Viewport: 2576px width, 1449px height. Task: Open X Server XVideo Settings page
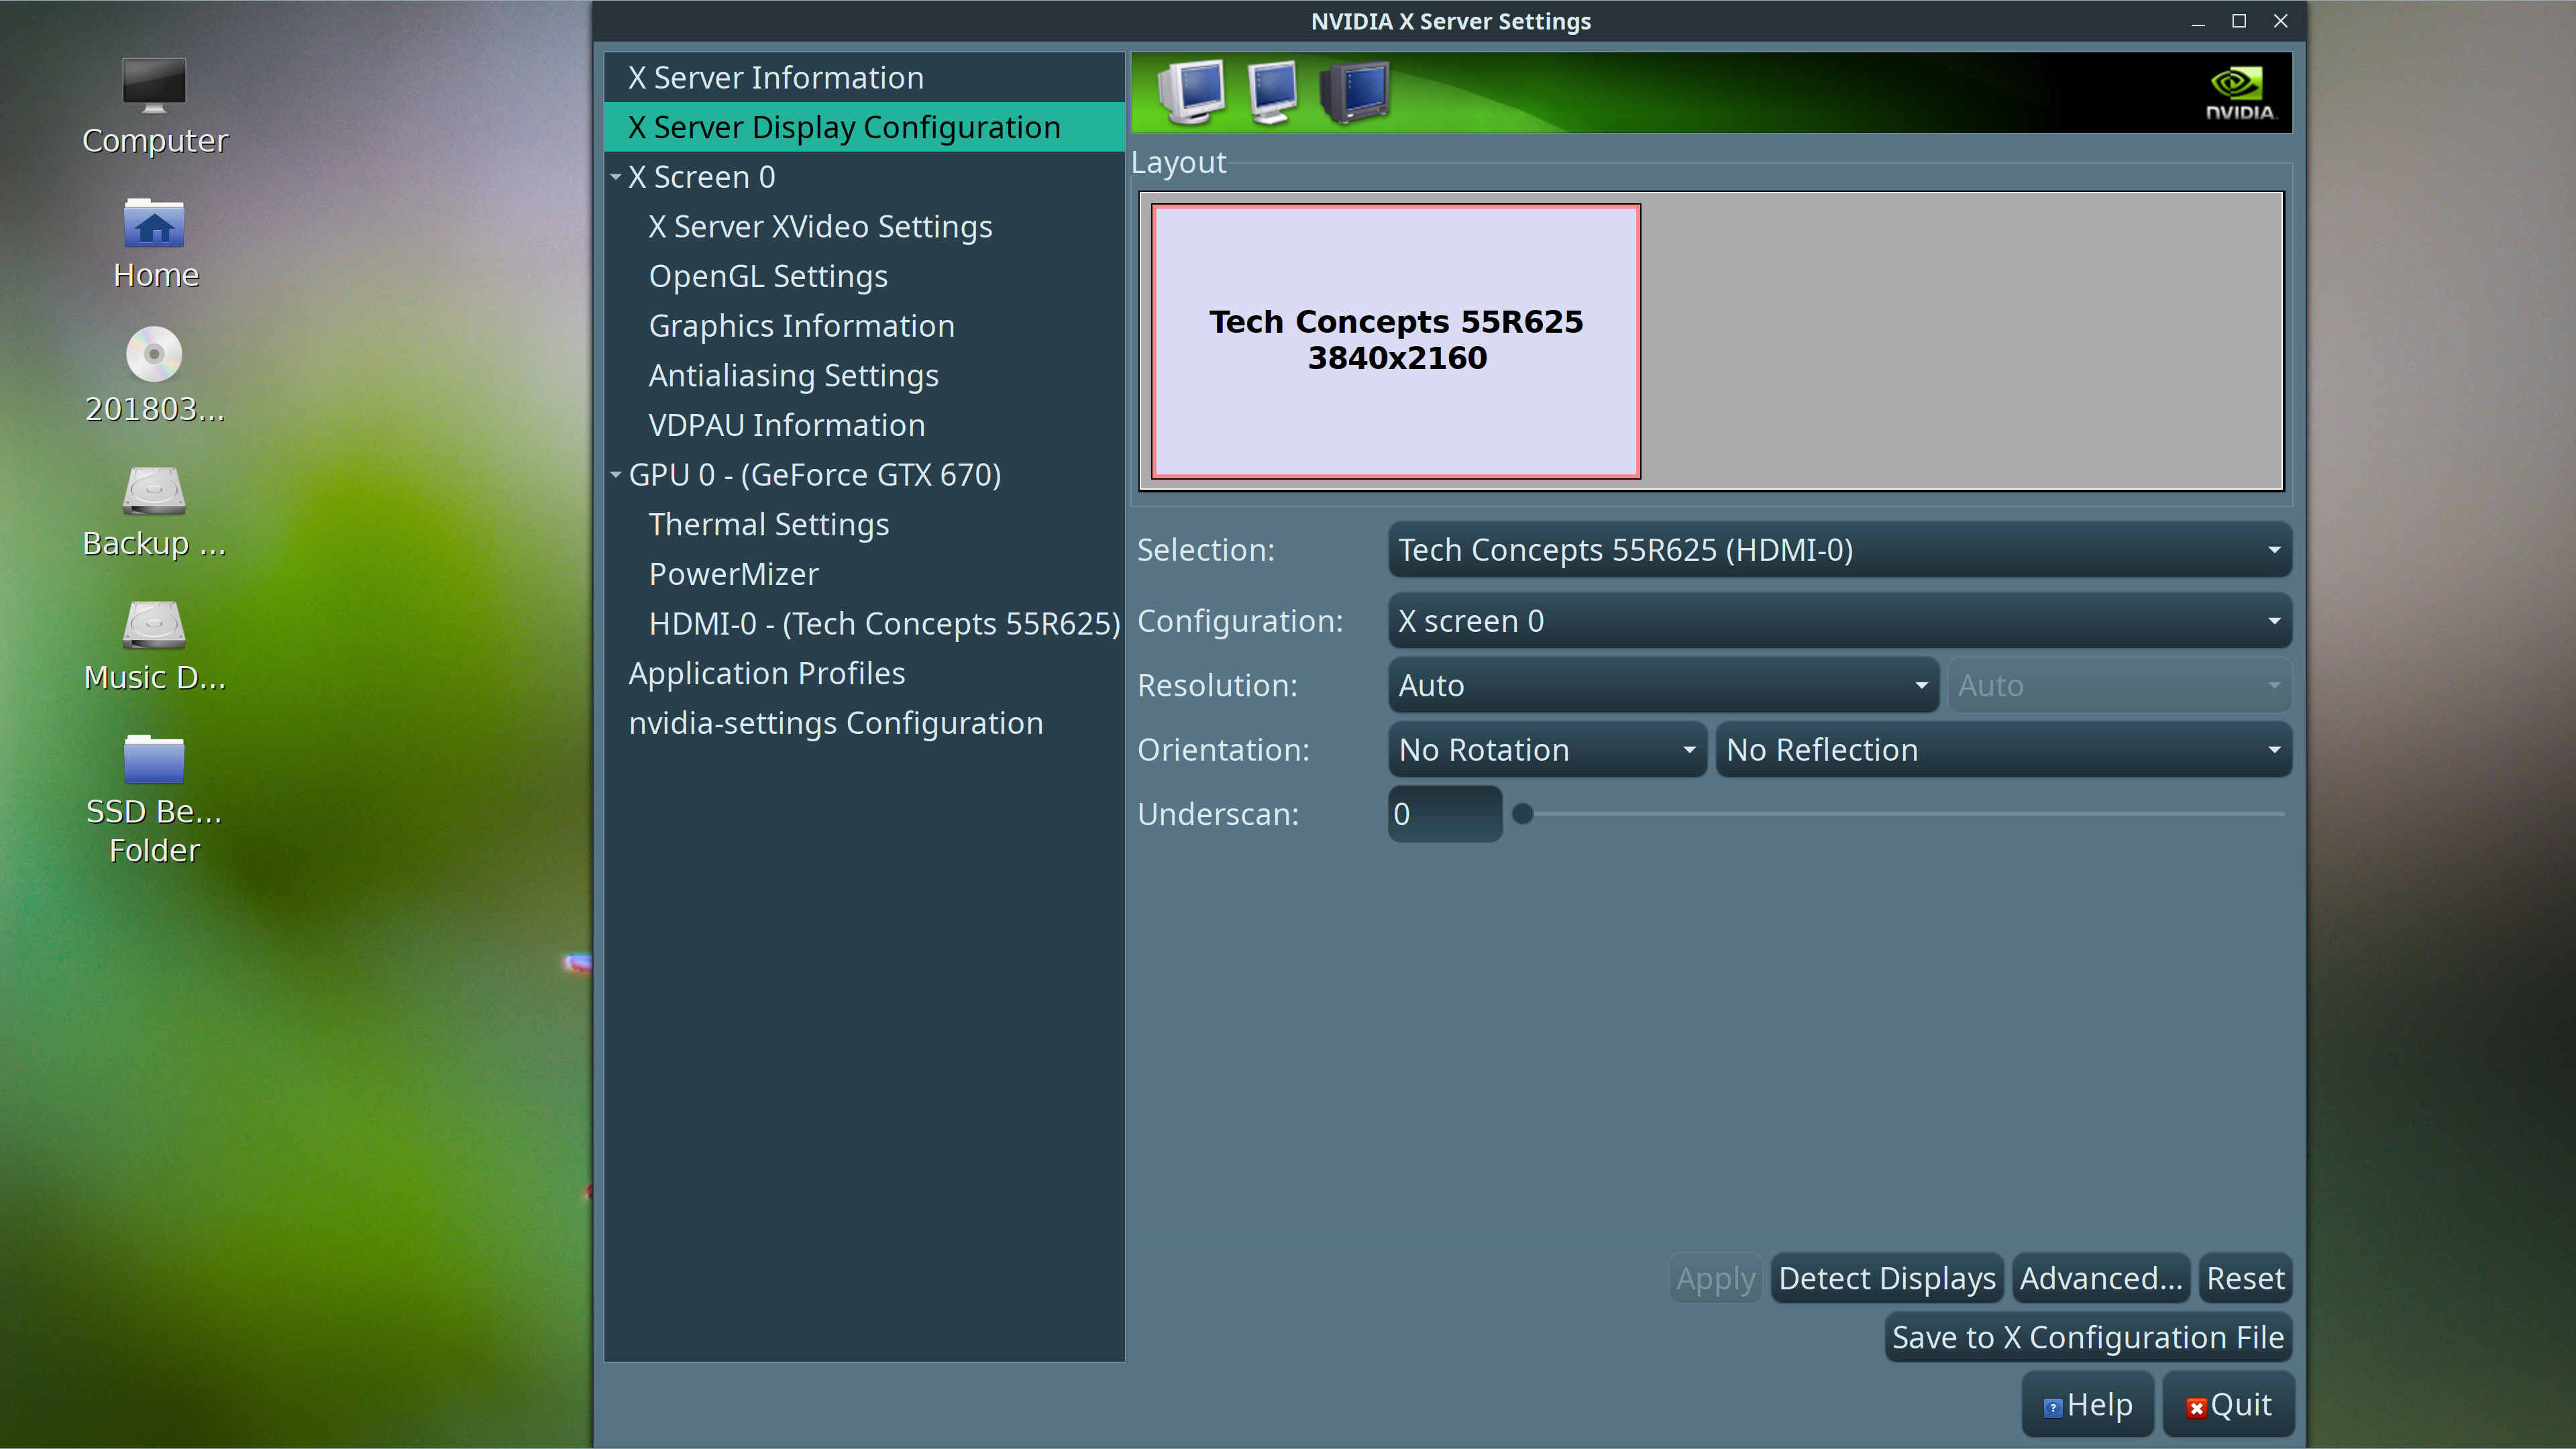(x=864, y=227)
